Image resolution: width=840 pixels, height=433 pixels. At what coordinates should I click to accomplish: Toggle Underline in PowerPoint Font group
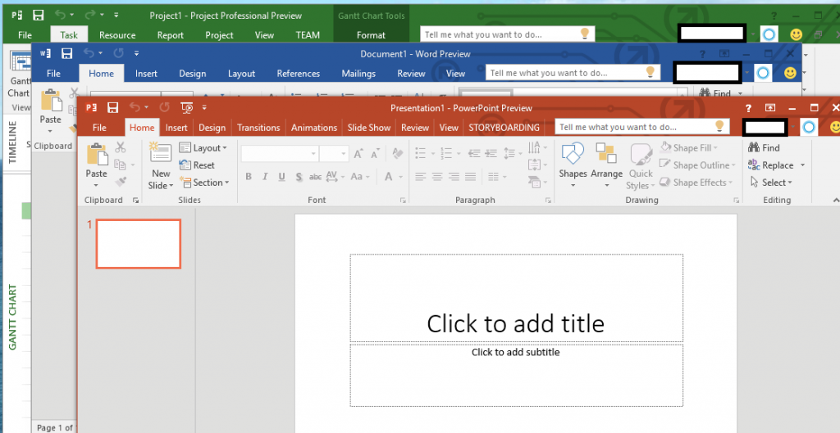282,177
